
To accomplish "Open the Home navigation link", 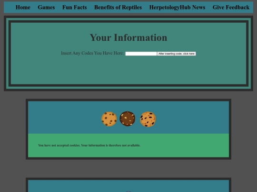I will click(x=23, y=7).
